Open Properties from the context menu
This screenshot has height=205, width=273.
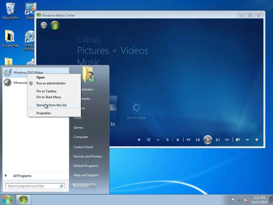click(54, 113)
